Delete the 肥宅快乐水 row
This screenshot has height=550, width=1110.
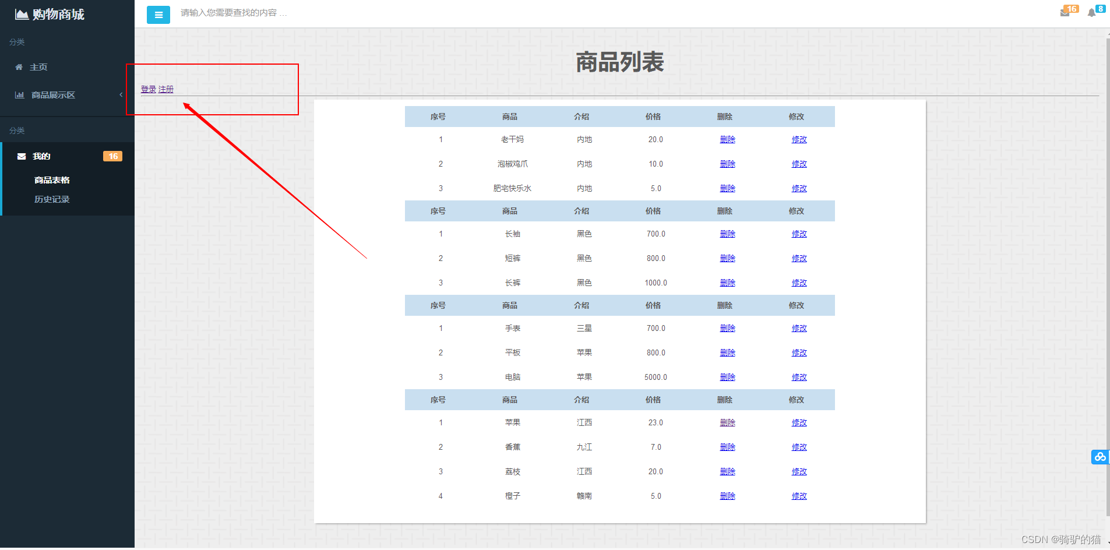click(x=727, y=188)
